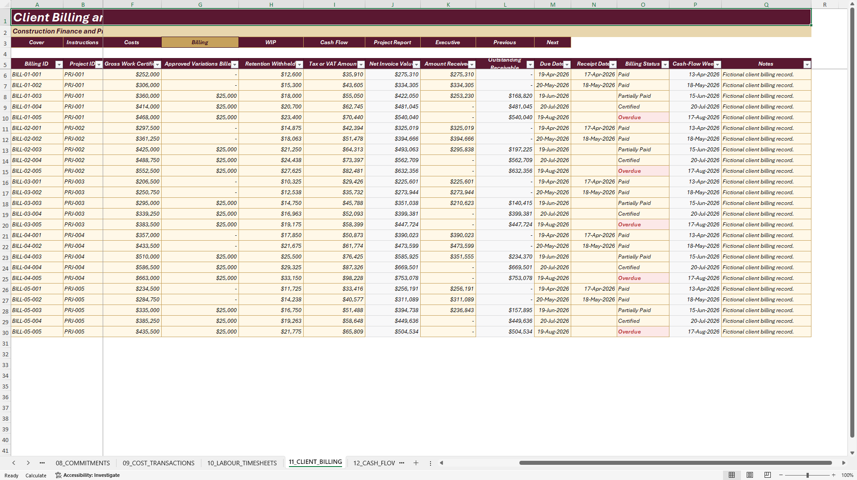Image resolution: width=857 pixels, height=480 pixels.
Task: Switch to 10_LABOUR_TIMESHEETS sheet tab
Action: pyautogui.click(x=242, y=463)
